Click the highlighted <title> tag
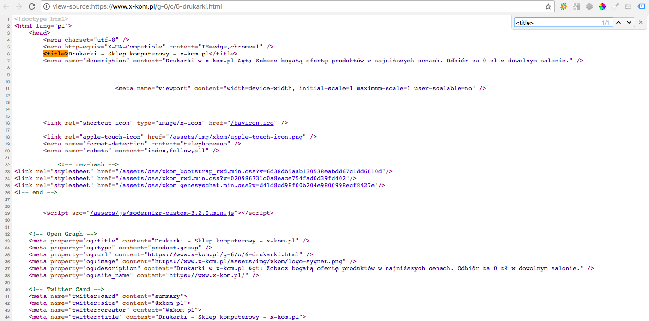649x321 pixels. 55,54
